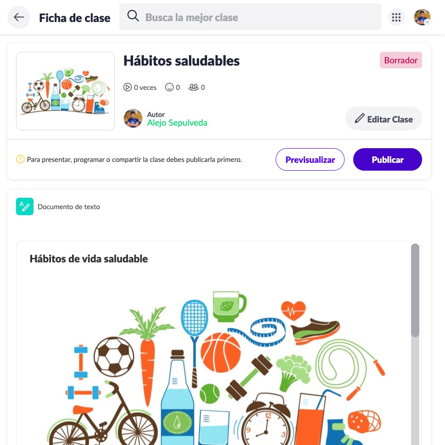Publish the class with Publicar
Screen dimensions: 445x445
point(387,160)
